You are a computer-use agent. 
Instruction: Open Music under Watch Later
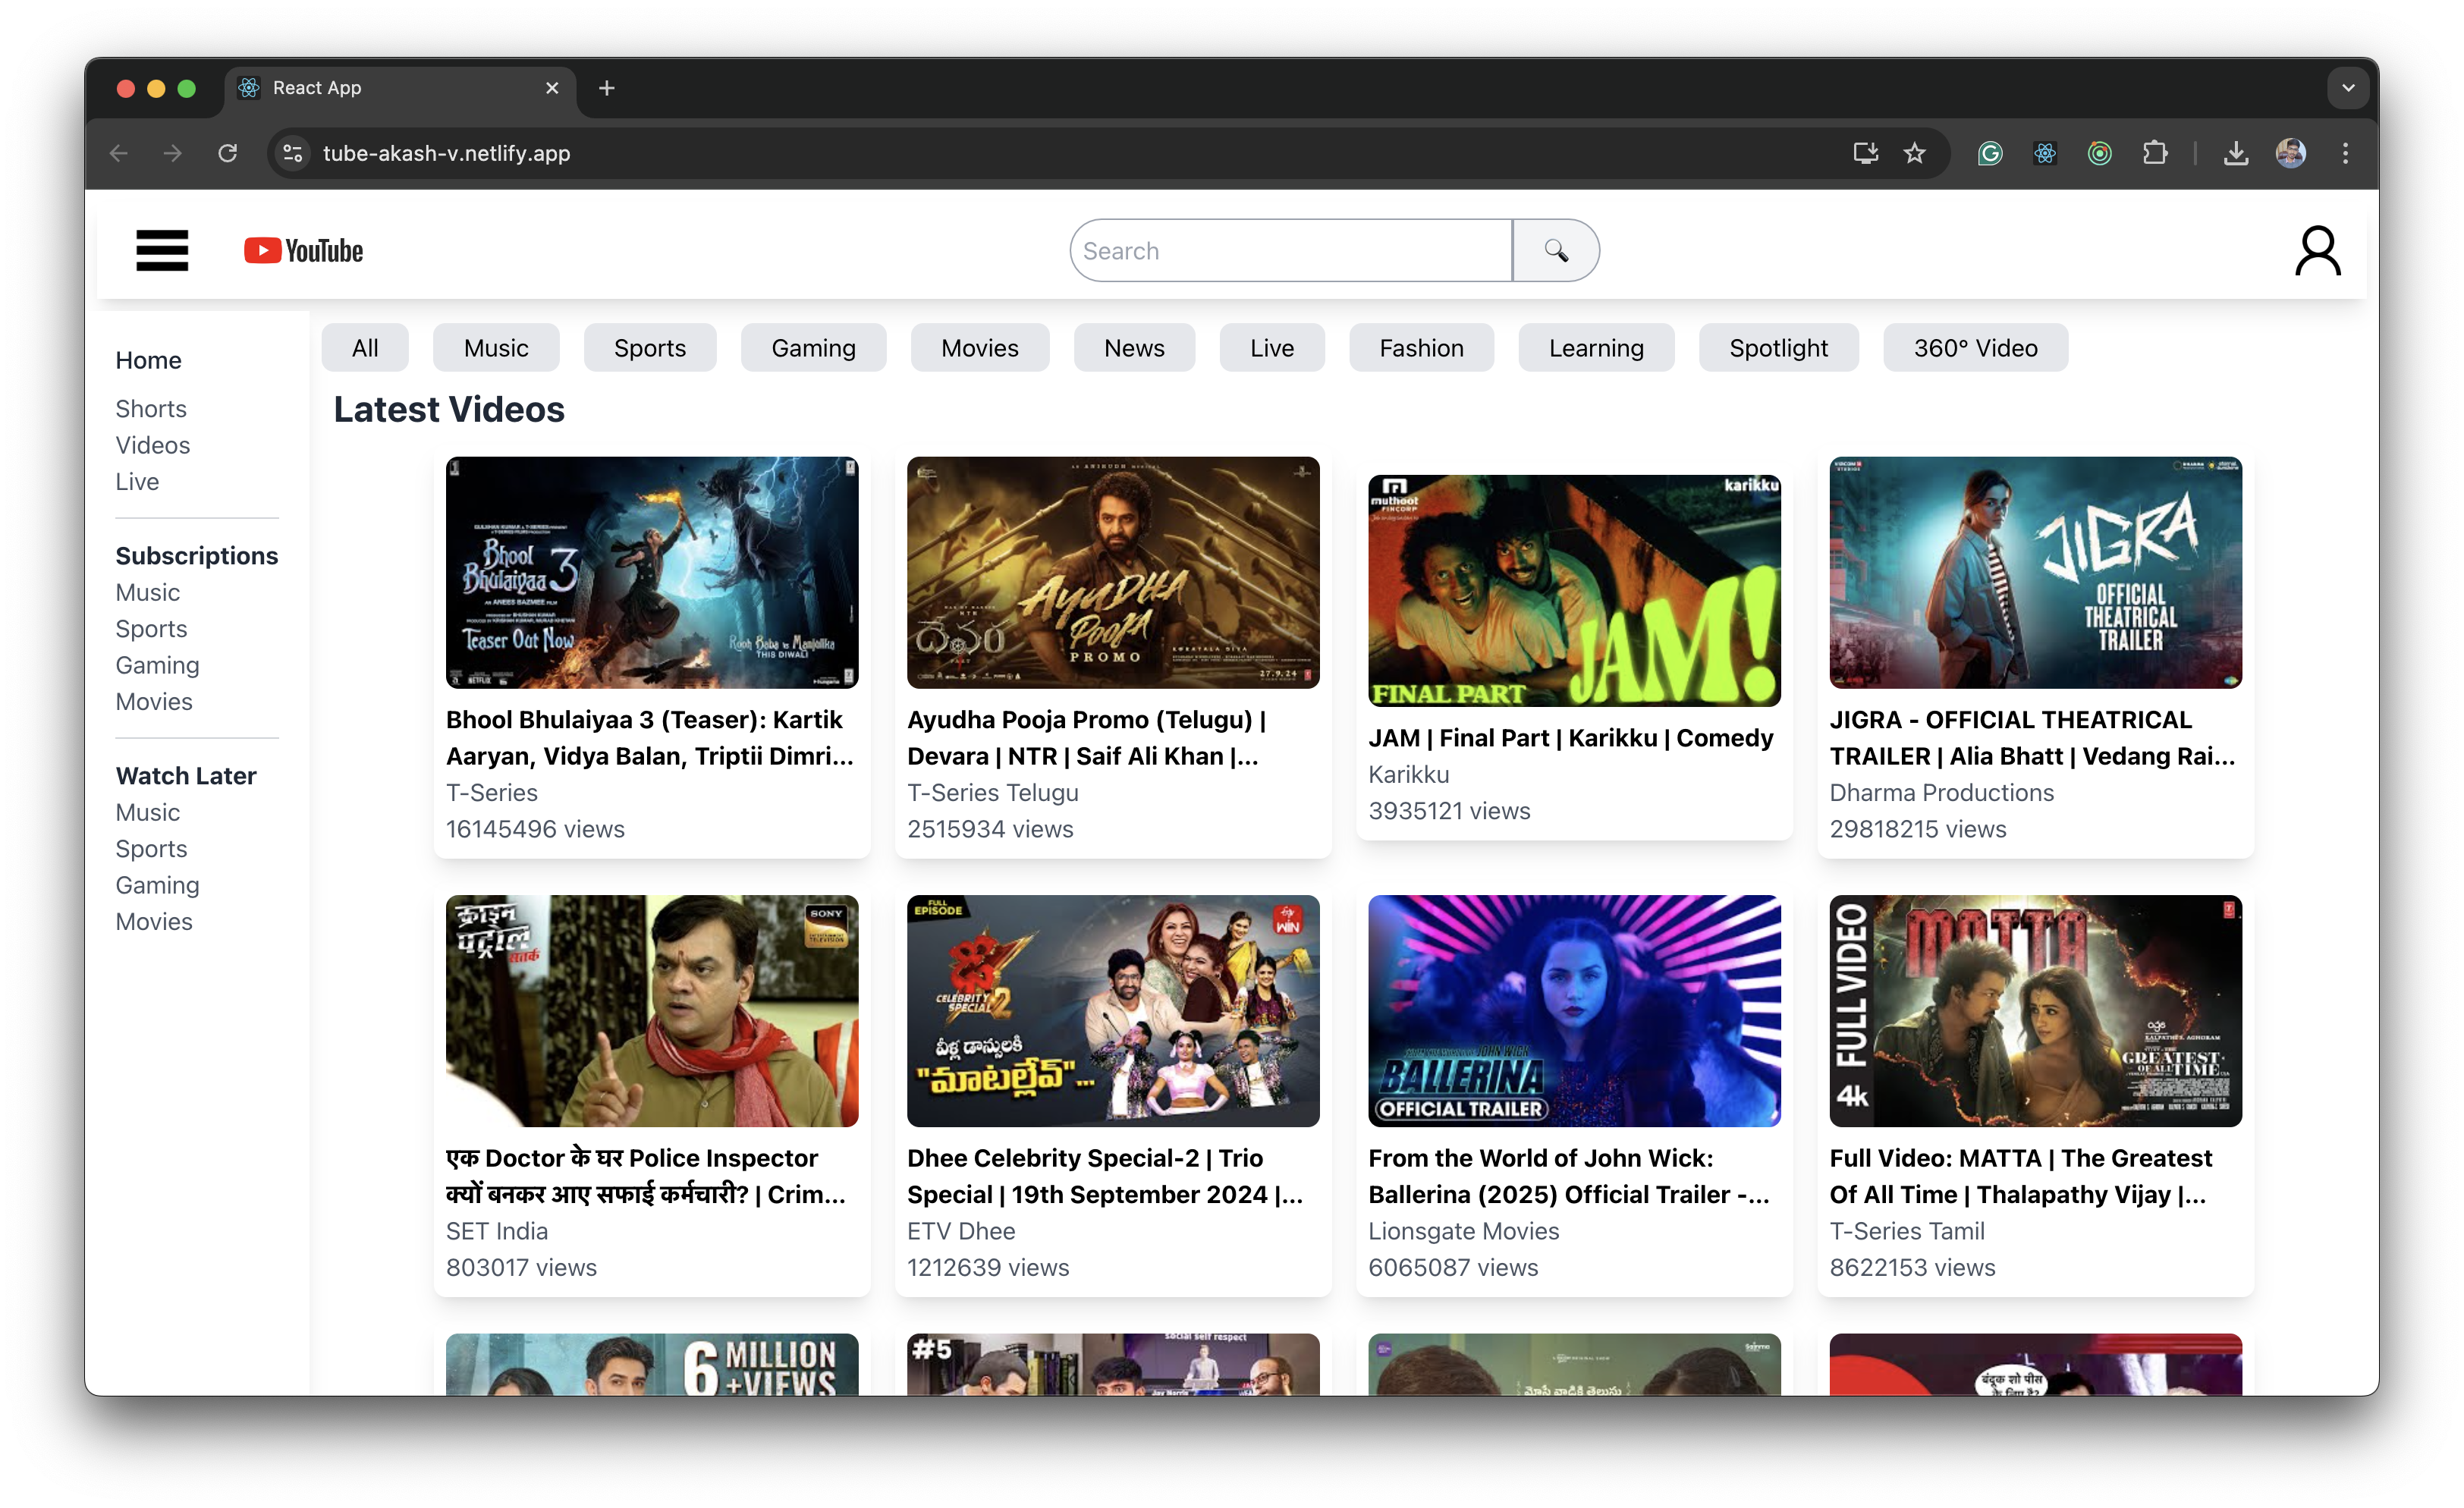click(x=148, y=813)
